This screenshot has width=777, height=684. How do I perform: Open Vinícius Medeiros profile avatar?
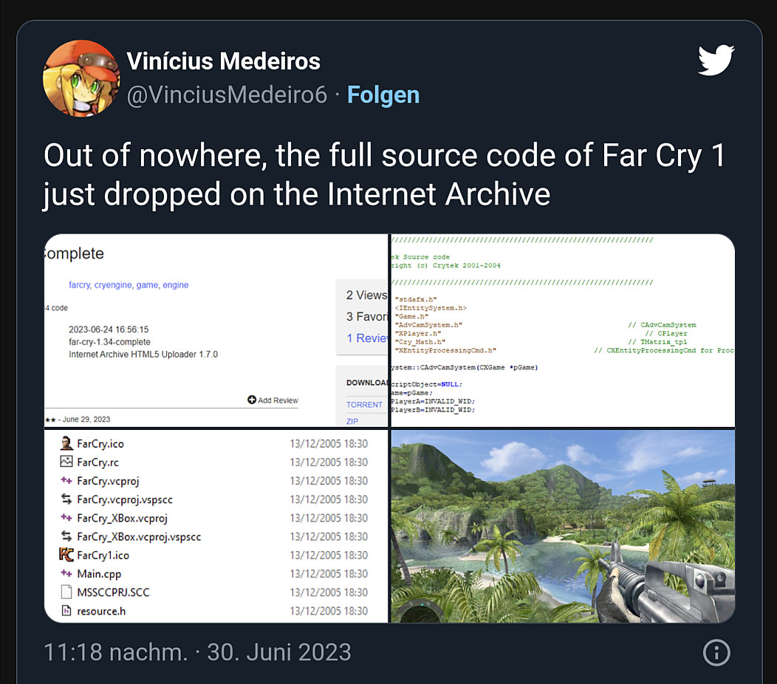coord(81,78)
